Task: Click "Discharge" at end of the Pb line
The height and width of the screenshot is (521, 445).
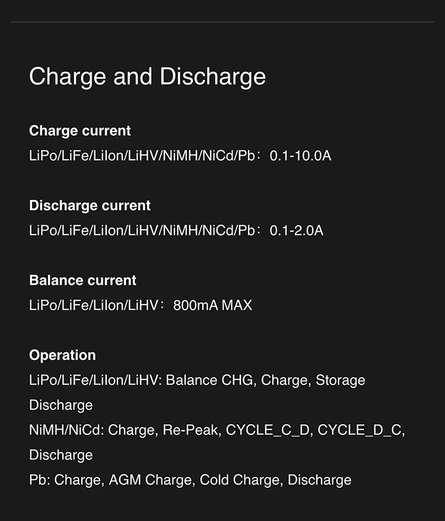Action: (x=319, y=480)
